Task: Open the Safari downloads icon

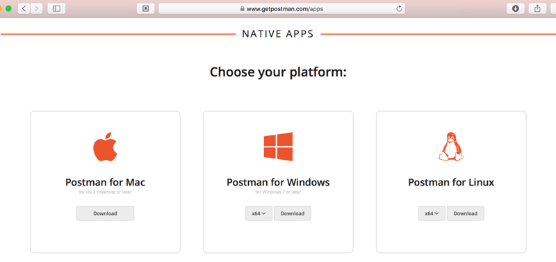Action: pyautogui.click(x=516, y=8)
